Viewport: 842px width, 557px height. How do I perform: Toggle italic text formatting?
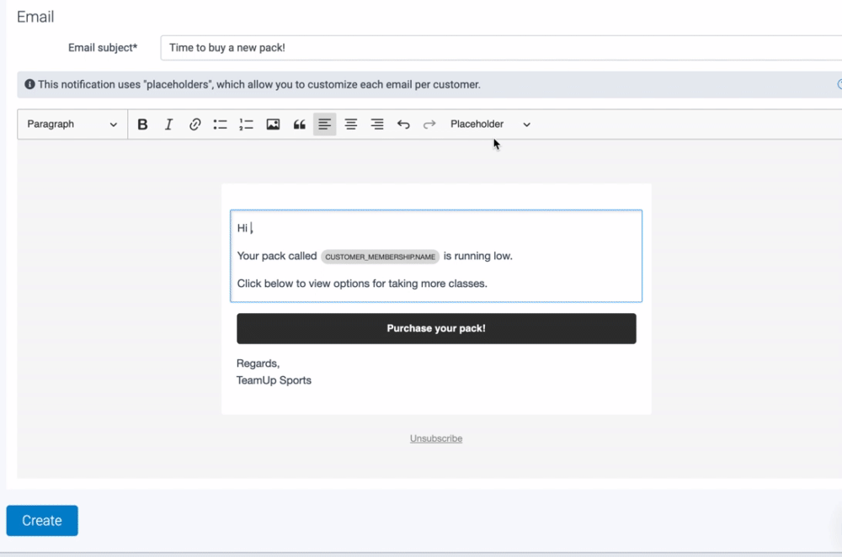pos(168,125)
